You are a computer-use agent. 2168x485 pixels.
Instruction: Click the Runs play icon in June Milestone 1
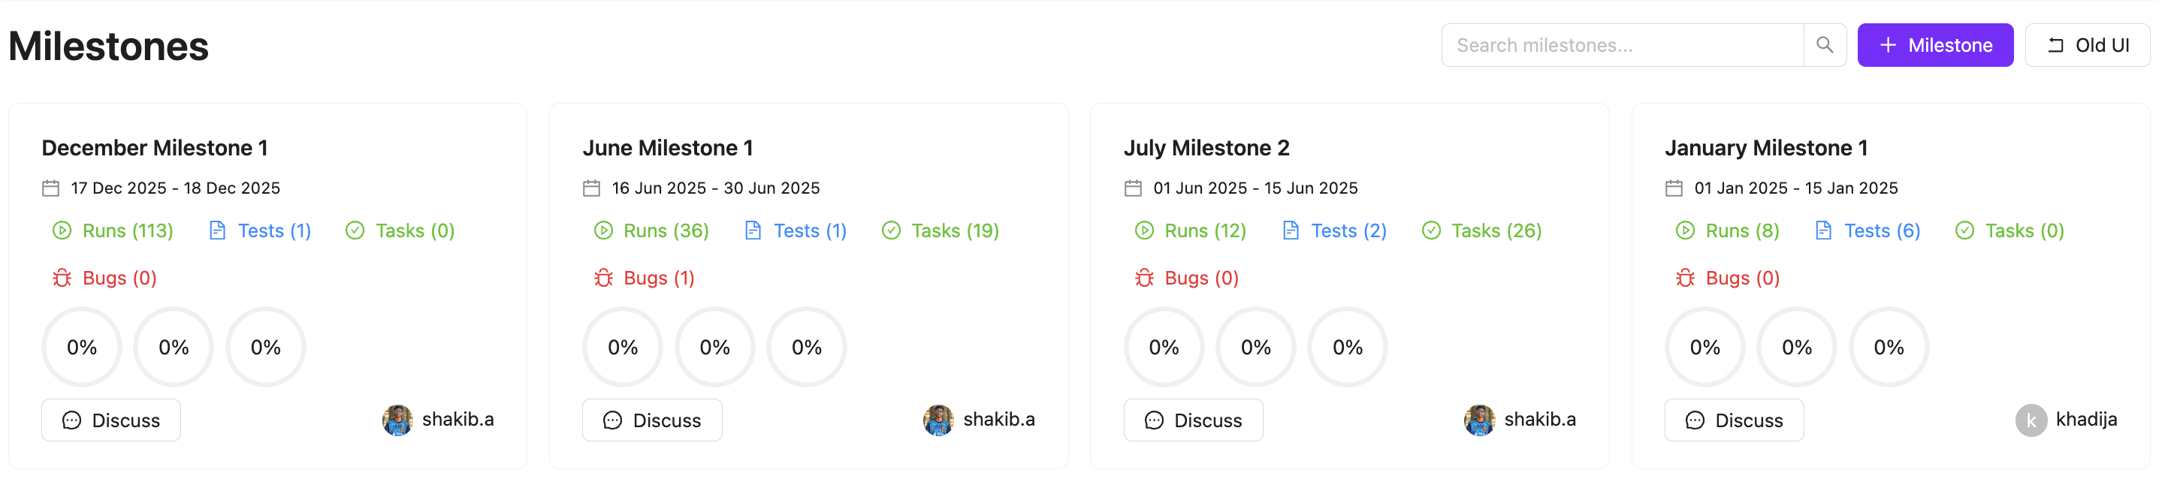tap(603, 231)
